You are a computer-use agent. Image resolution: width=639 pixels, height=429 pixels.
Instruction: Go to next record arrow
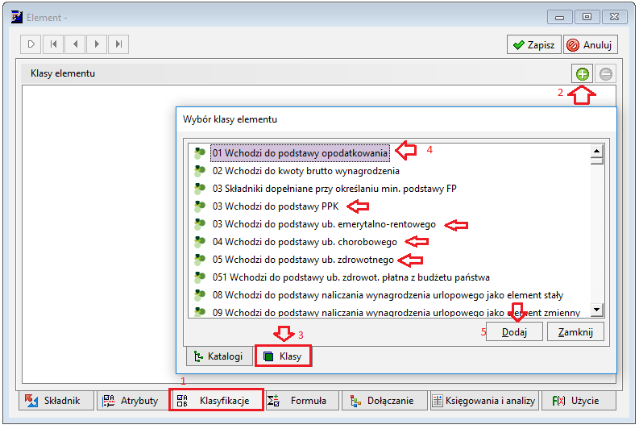[x=97, y=44]
